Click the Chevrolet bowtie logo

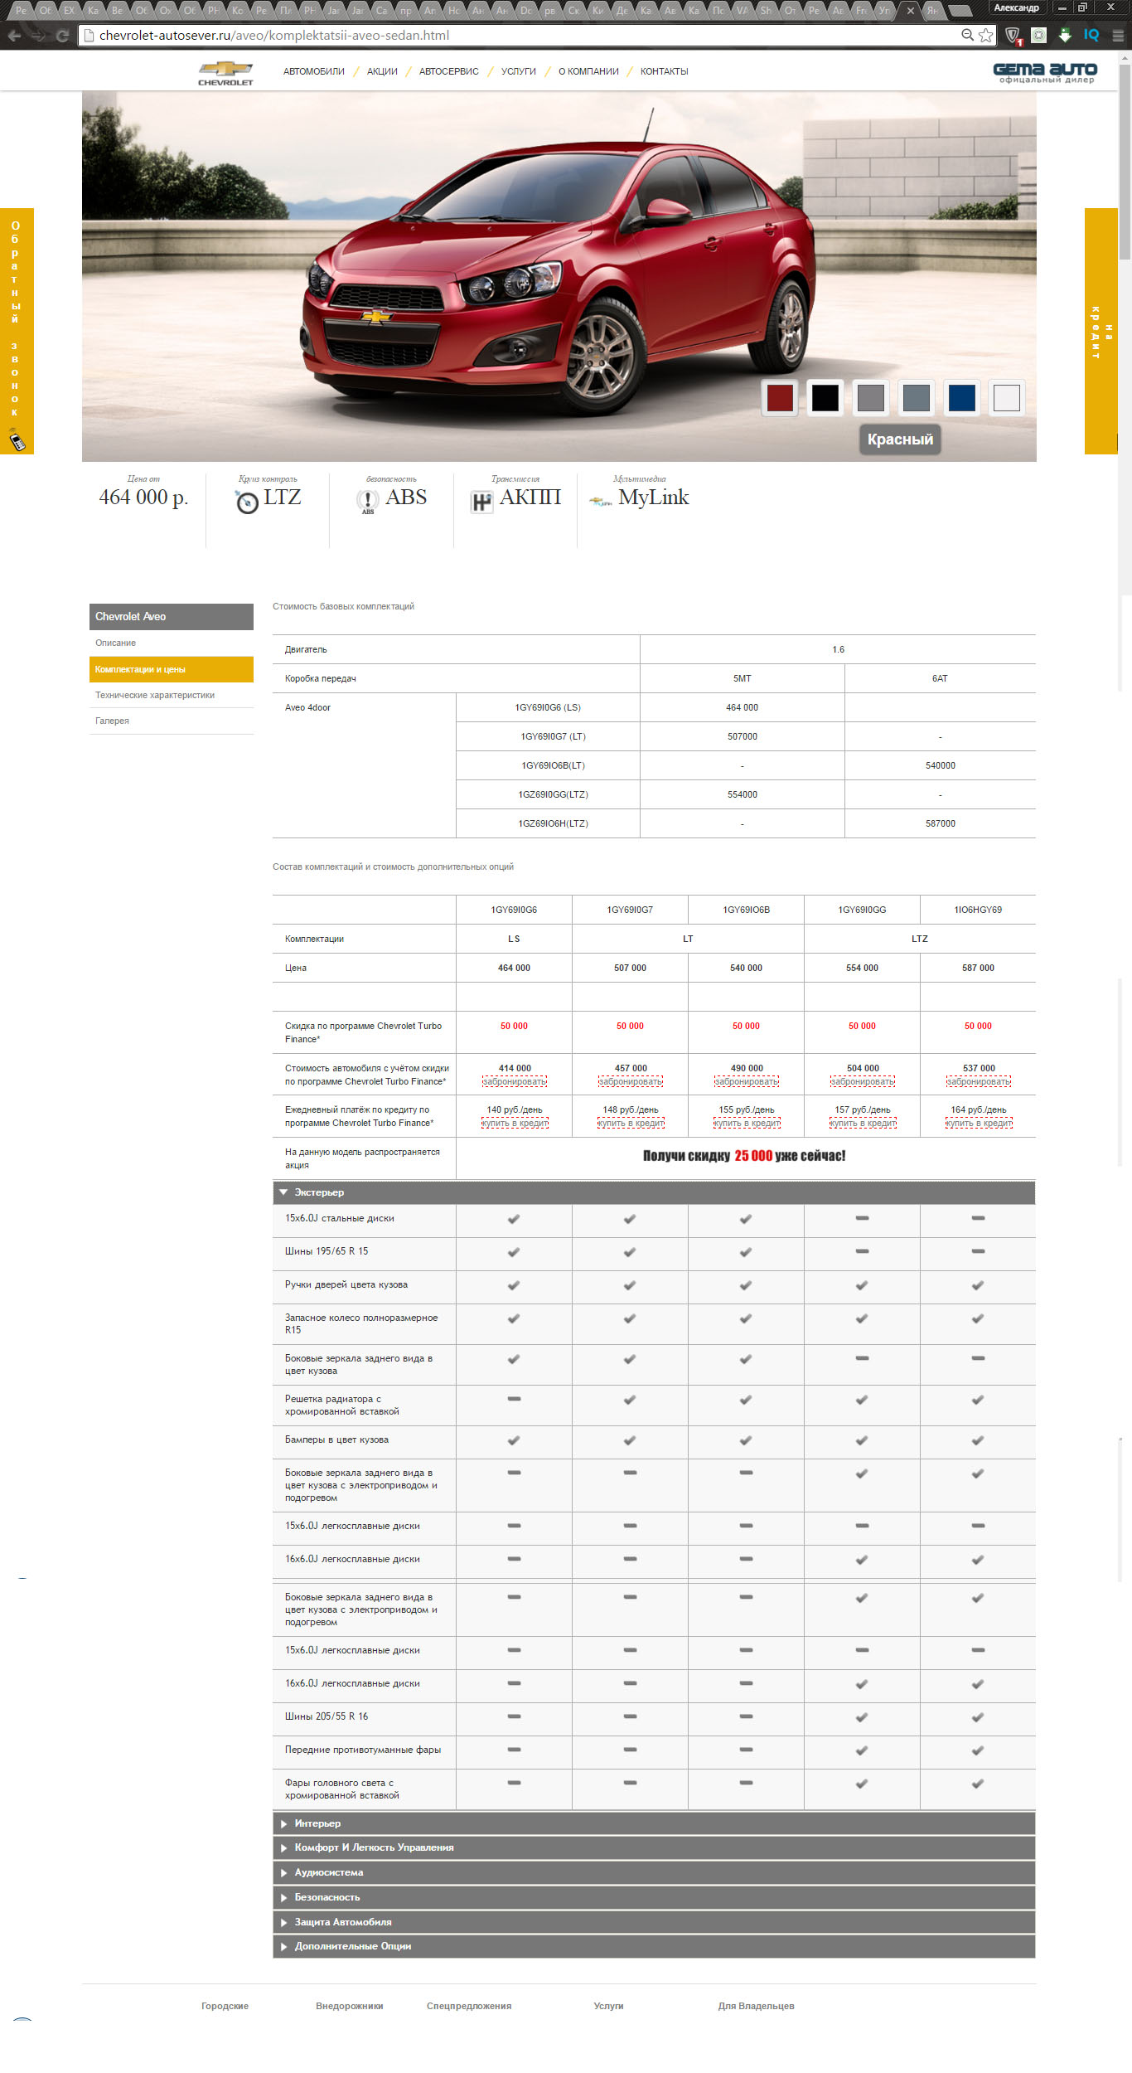pyautogui.click(x=225, y=72)
